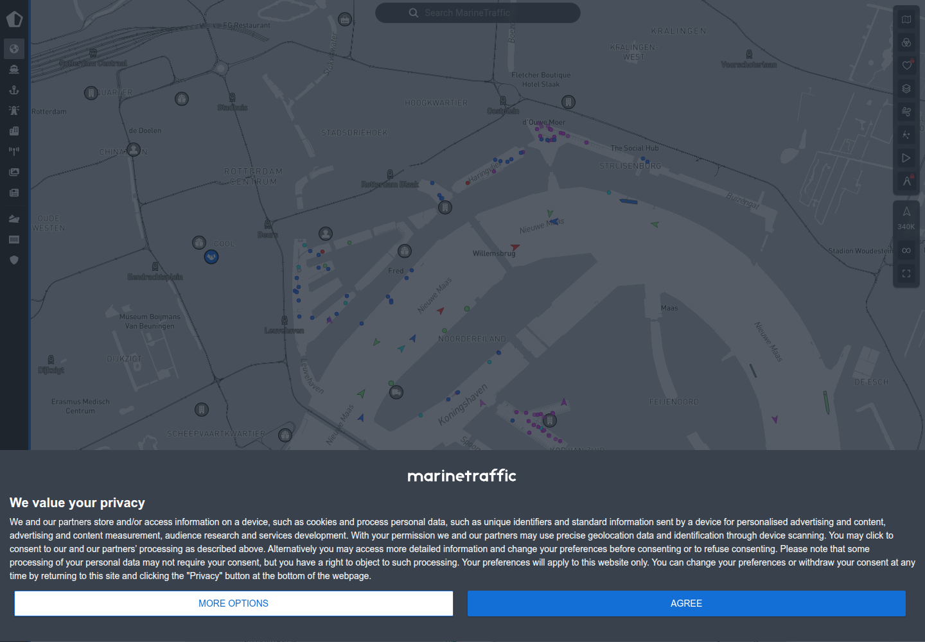Click the Dijkzigt station marker
The width and height of the screenshot is (925, 642).
pyautogui.click(x=51, y=360)
